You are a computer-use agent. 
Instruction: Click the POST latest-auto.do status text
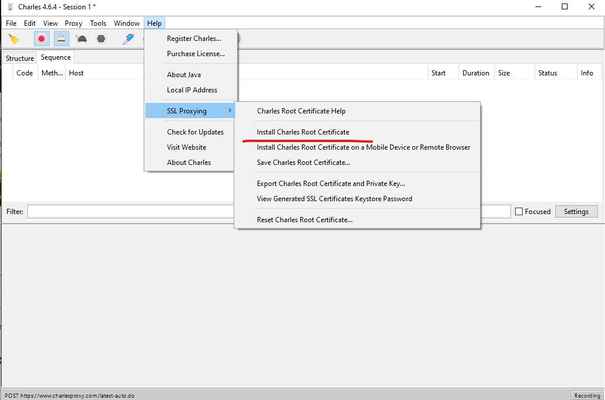69,396
